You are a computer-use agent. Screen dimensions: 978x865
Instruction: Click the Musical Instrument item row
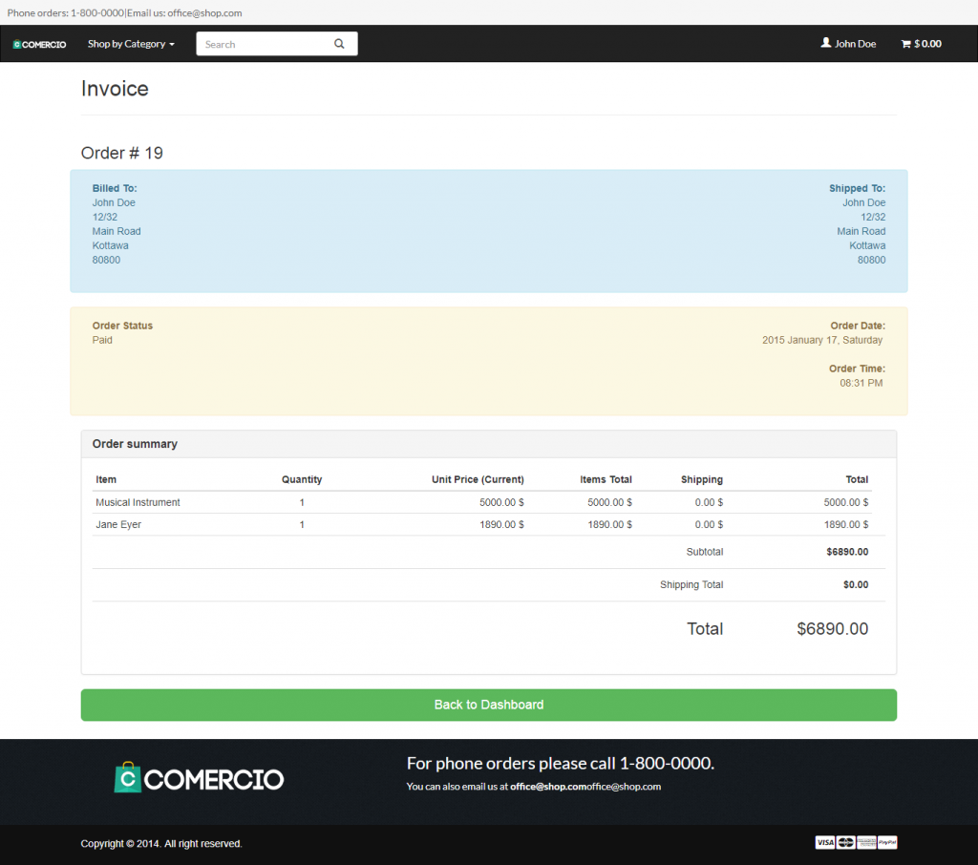(x=138, y=502)
